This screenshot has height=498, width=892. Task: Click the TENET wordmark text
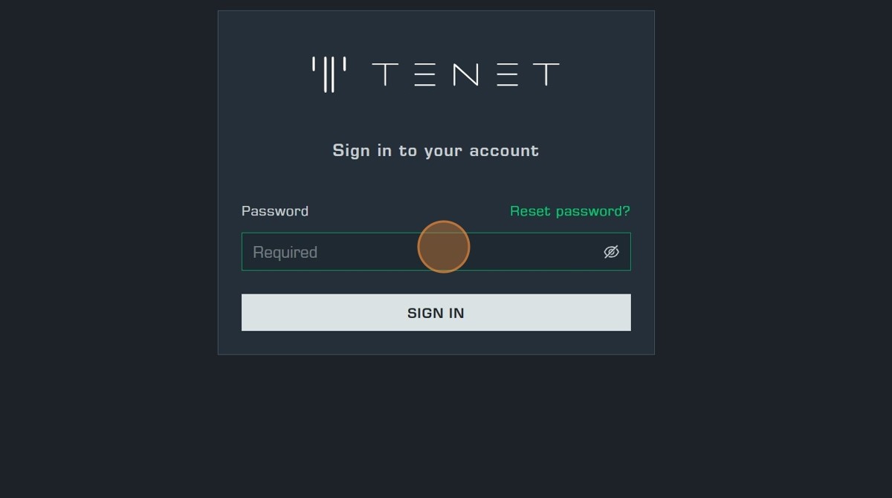coord(465,74)
